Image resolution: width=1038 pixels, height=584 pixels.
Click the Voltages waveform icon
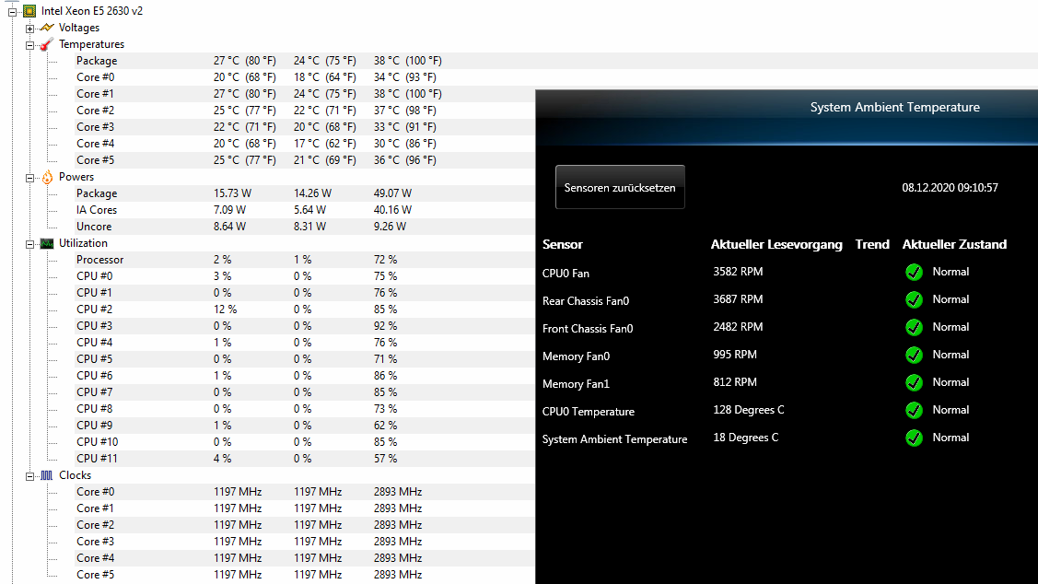(46, 28)
